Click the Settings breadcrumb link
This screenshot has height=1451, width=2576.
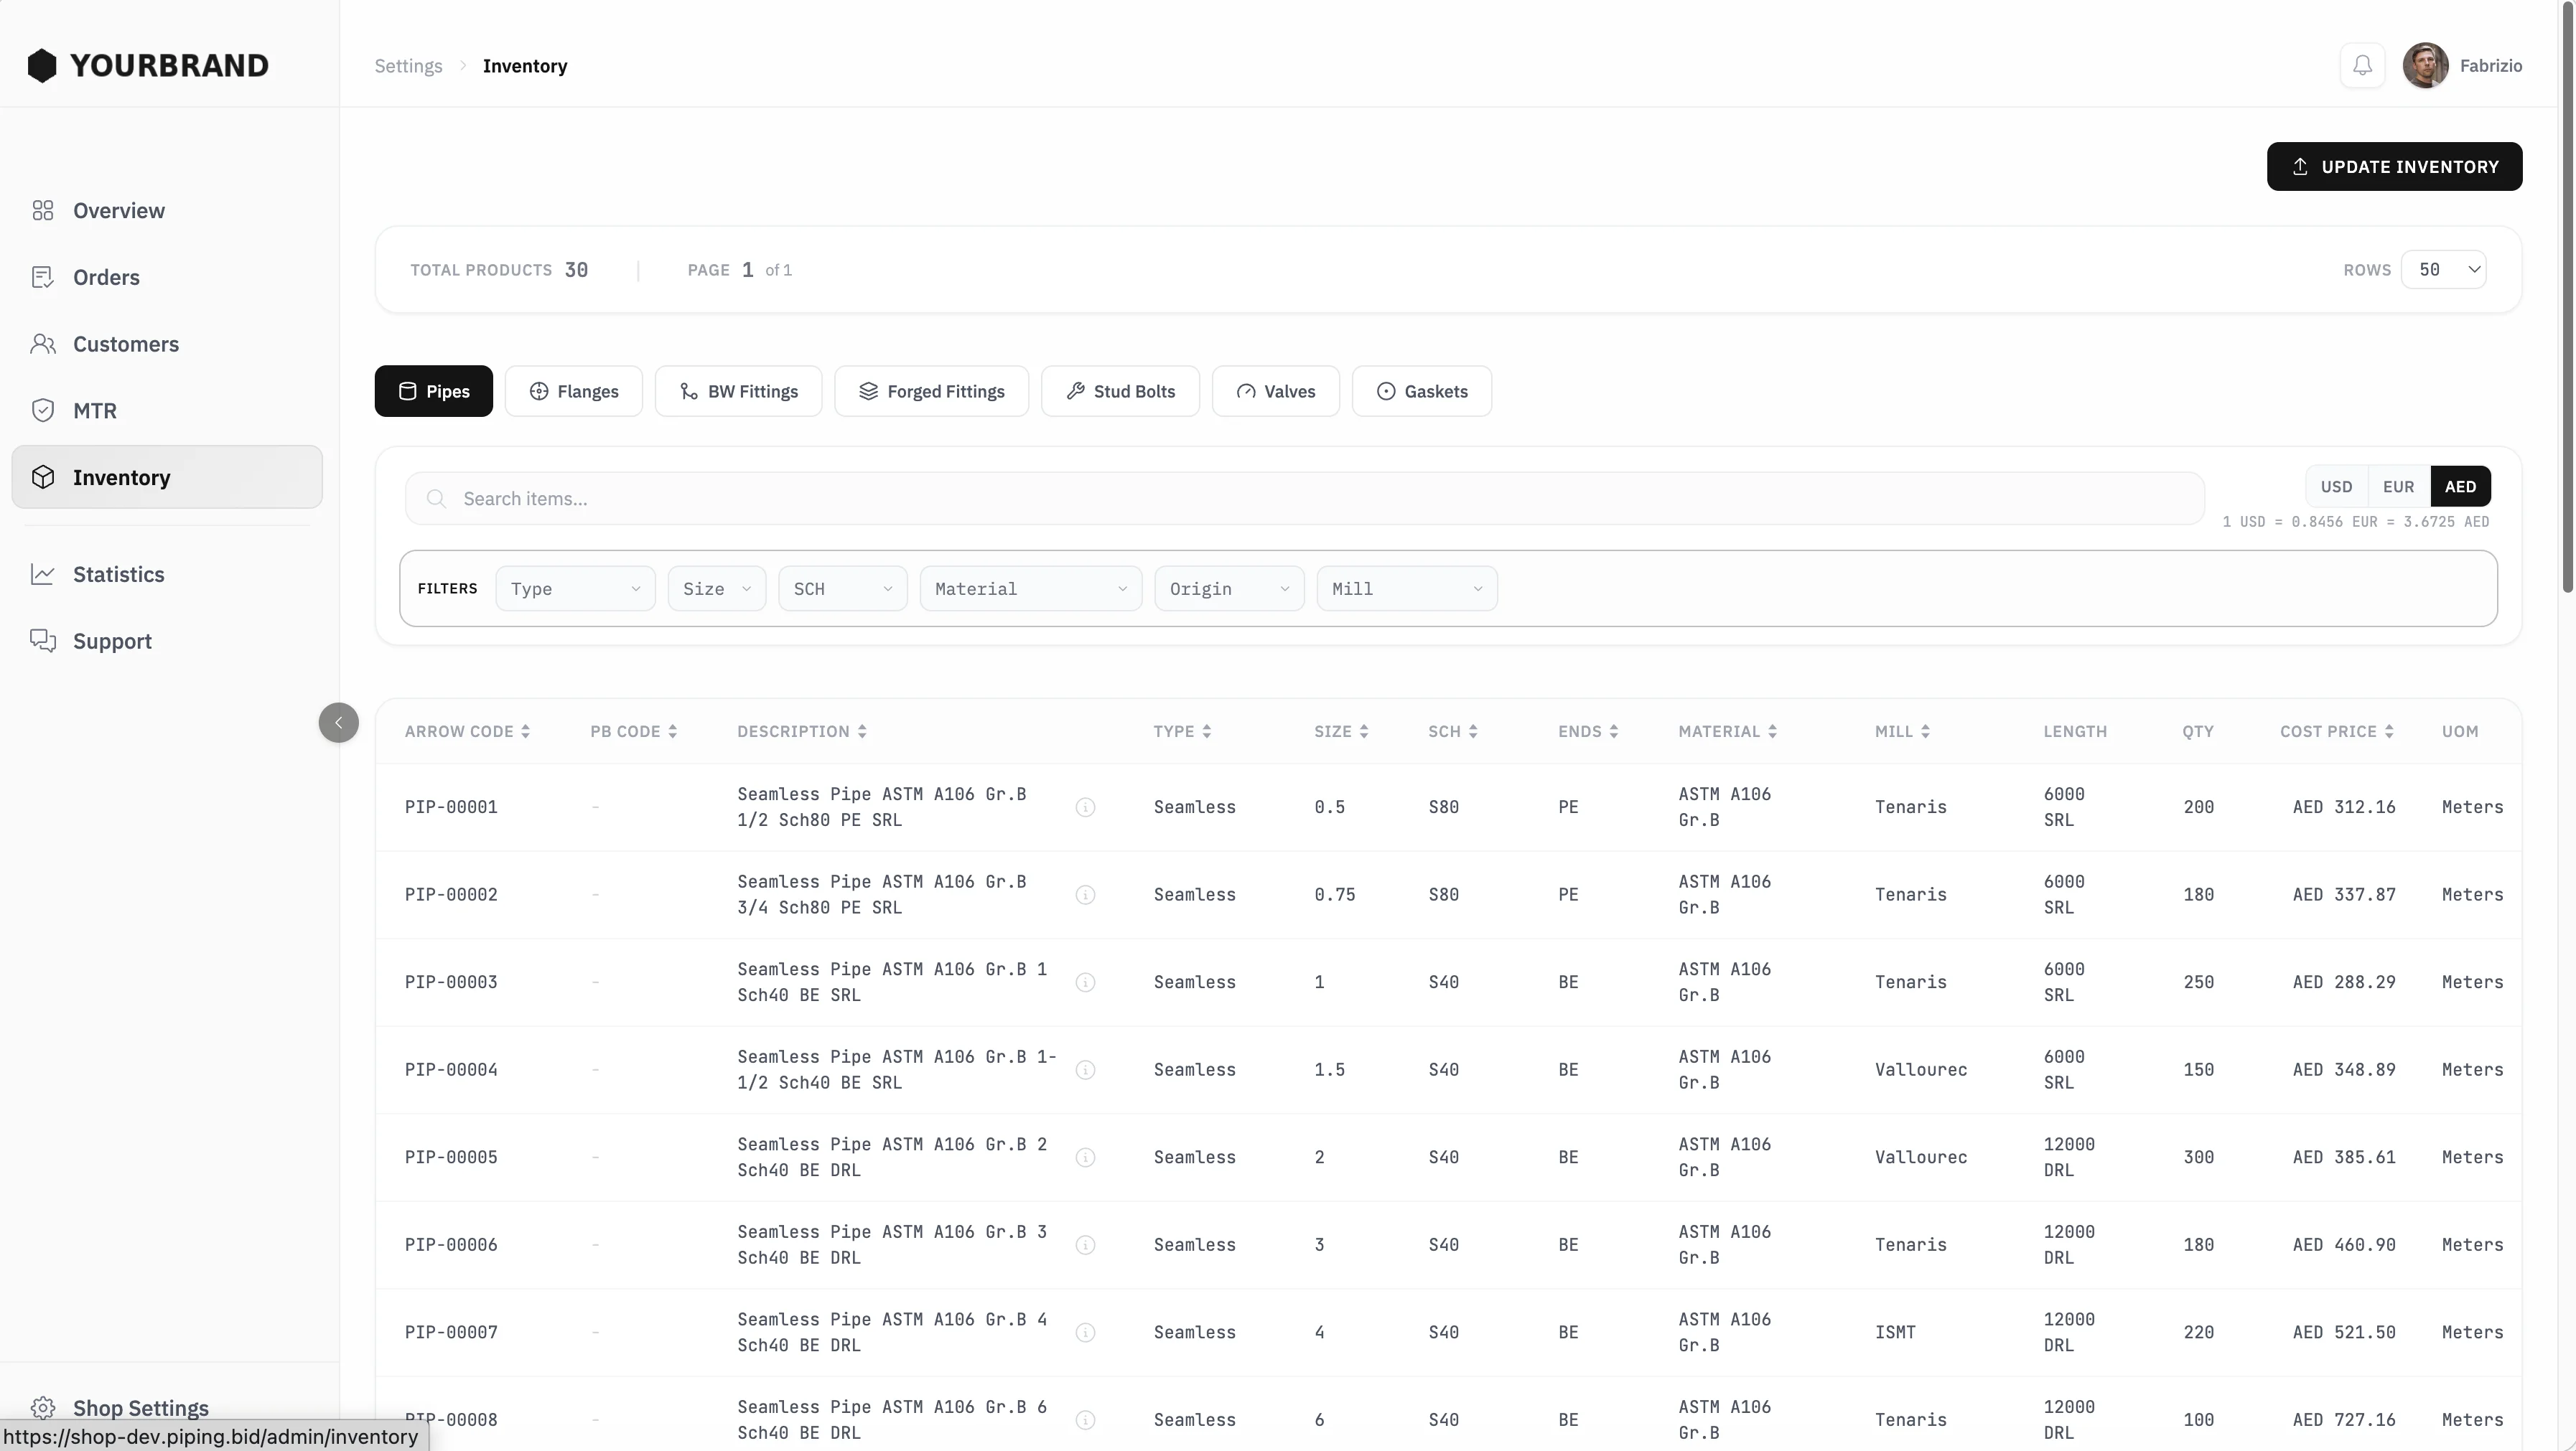pos(408,66)
